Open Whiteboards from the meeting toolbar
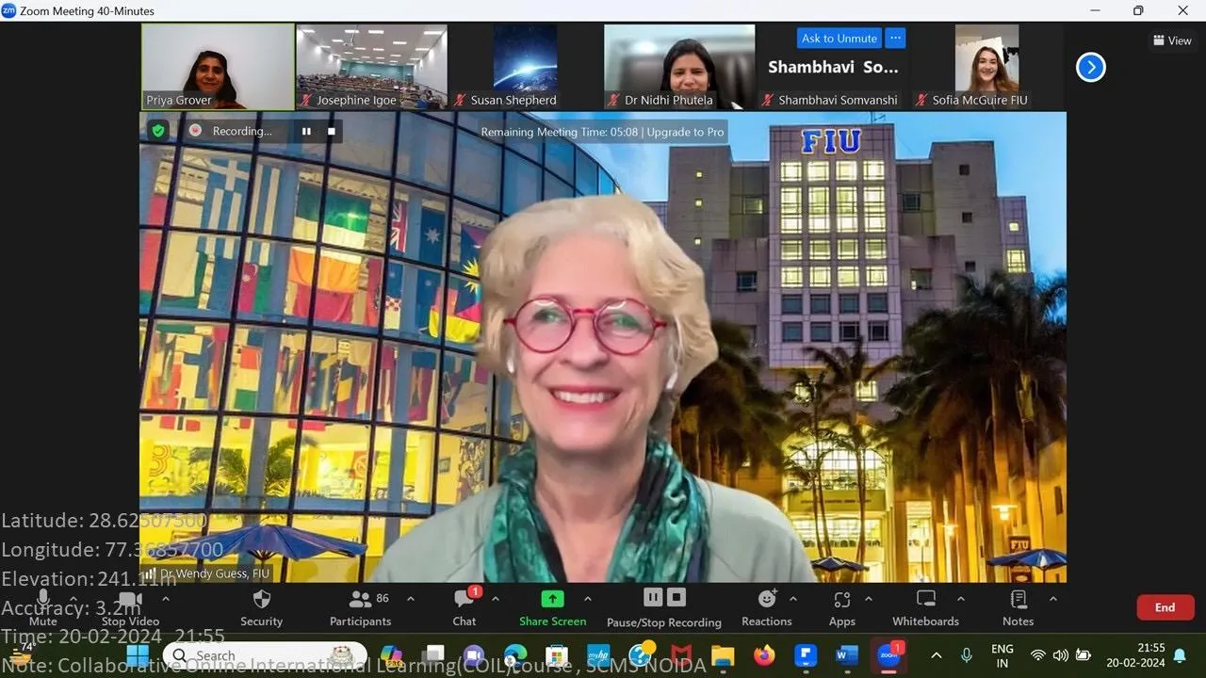This screenshot has height=678, width=1206. tap(926, 607)
